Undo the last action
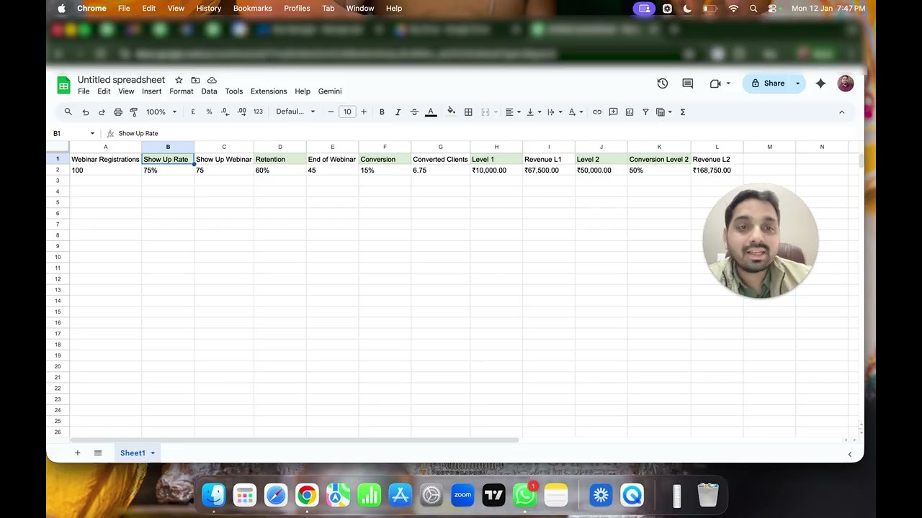 click(86, 112)
